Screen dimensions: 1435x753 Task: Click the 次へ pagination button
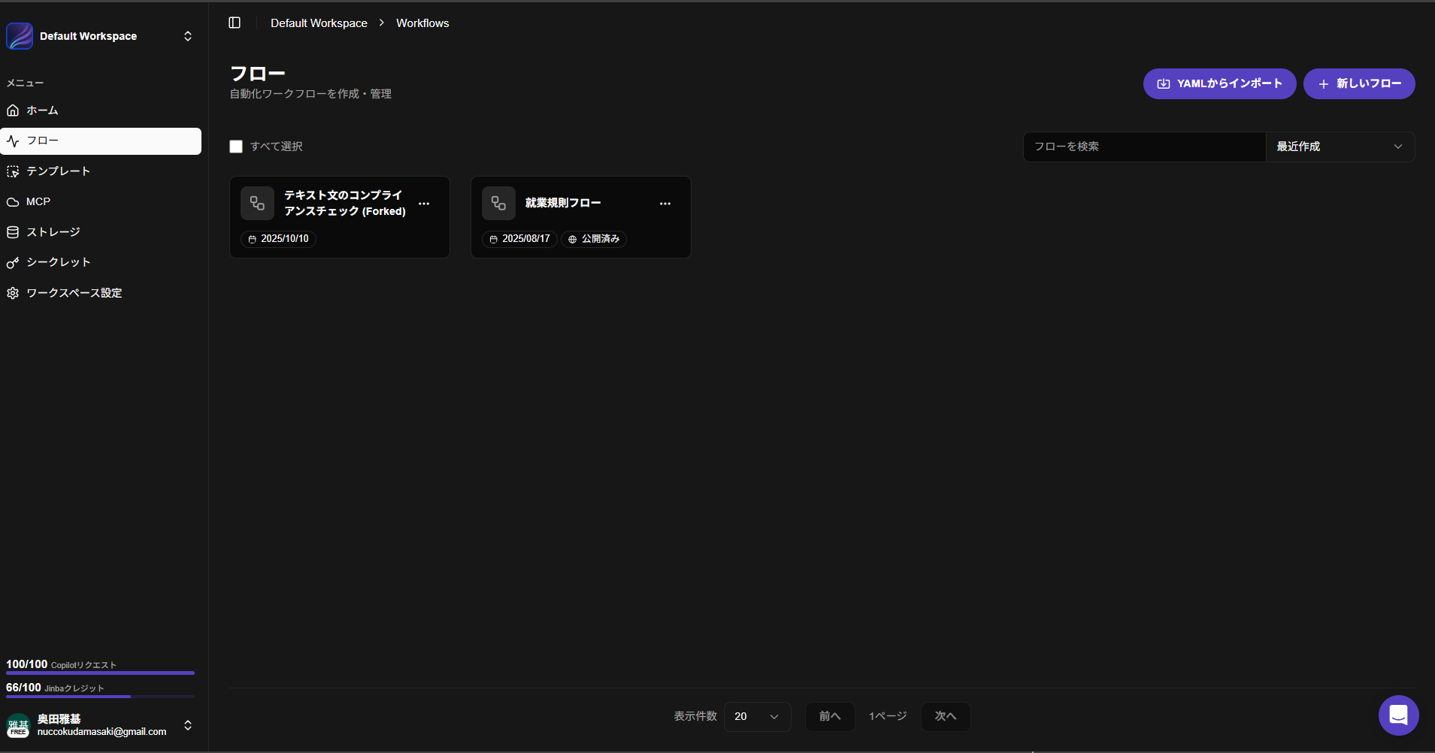pyautogui.click(x=946, y=717)
